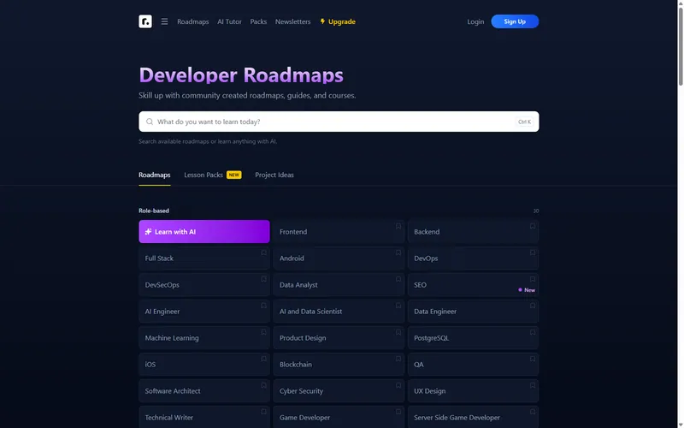
Task: Bookmark the DevOps roadmap
Action: click(533, 253)
